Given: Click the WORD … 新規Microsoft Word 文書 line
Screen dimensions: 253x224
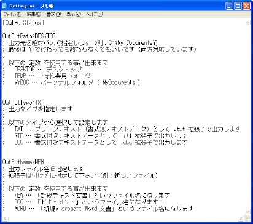Looking at the screenshot, I should point(98,209).
